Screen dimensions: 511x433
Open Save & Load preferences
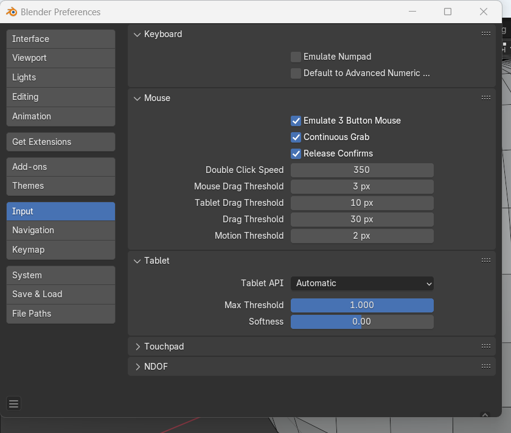tap(61, 294)
